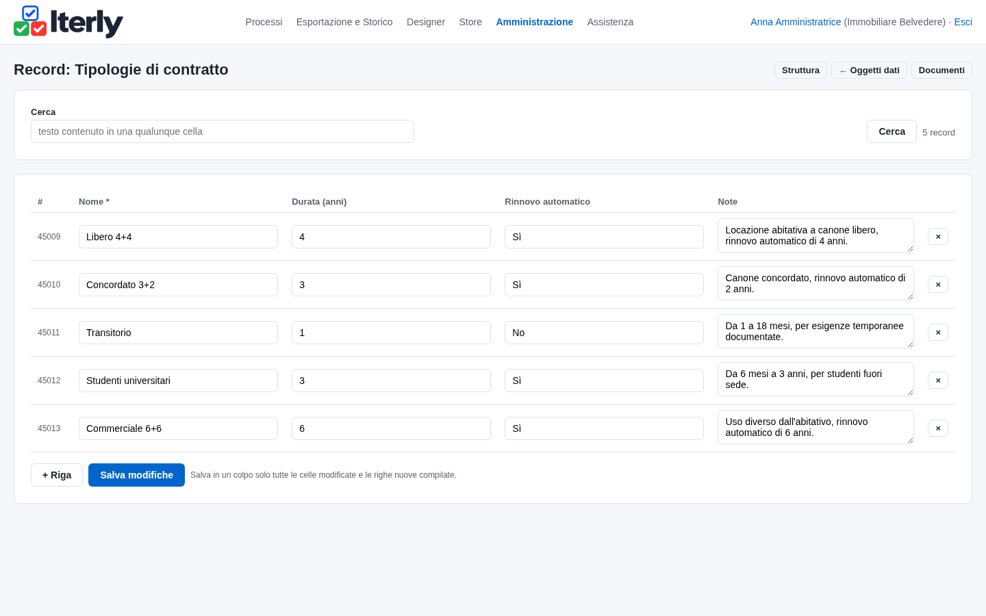Focus the Cerca search text field

(x=223, y=131)
